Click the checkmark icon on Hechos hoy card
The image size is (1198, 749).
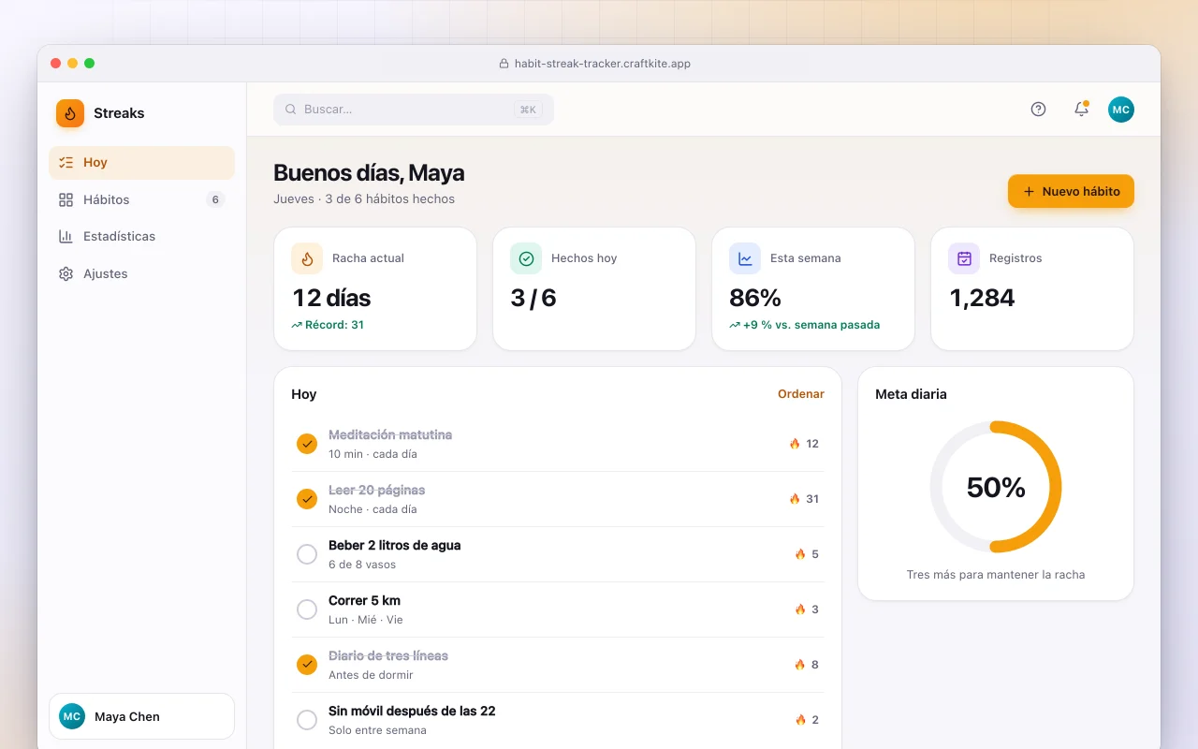[526, 258]
